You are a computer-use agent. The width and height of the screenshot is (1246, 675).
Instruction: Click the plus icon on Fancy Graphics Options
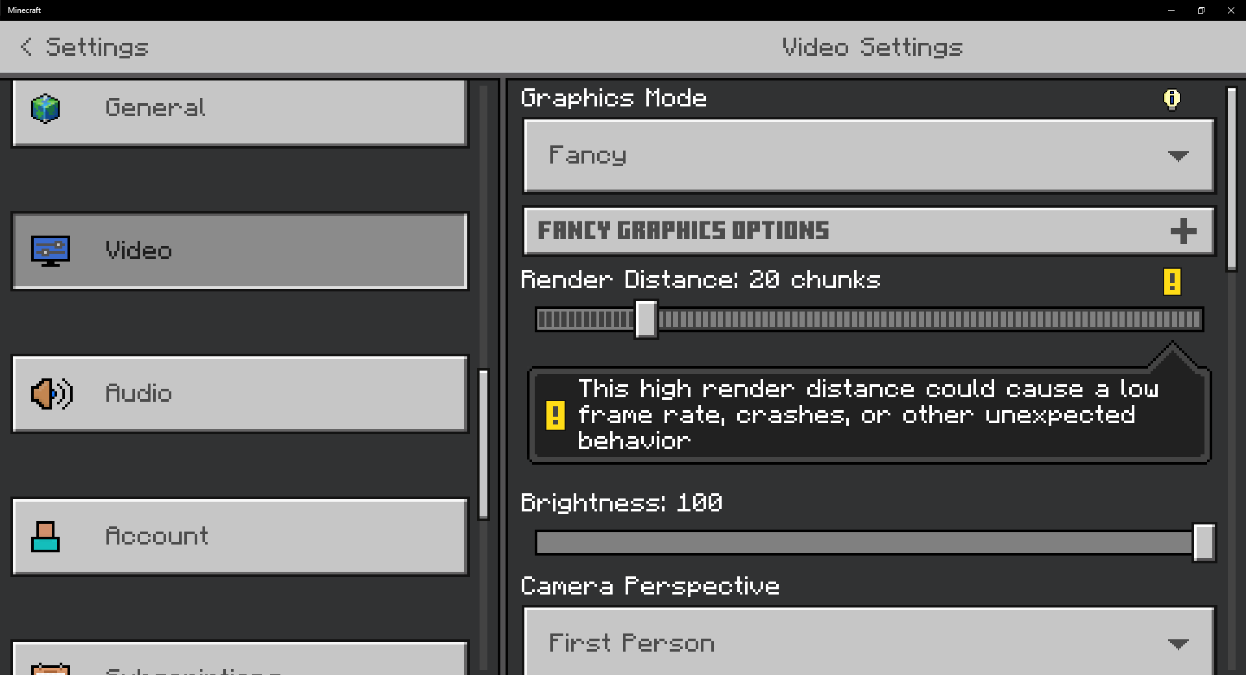click(1183, 231)
